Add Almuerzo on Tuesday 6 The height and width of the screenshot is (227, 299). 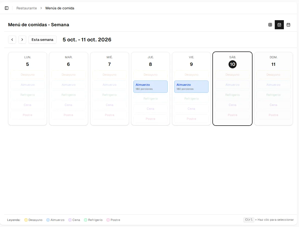[68, 85]
